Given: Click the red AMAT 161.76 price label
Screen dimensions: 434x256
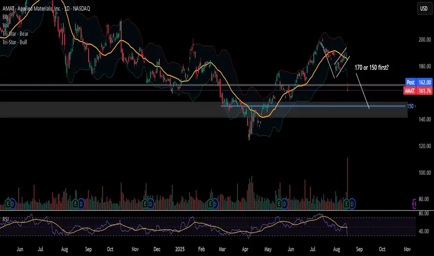Looking at the screenshot, I should [418, 91].
